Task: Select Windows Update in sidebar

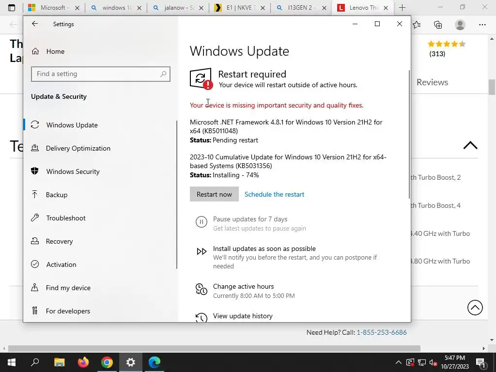Action: pyautogui.click(x=72, y=125)
